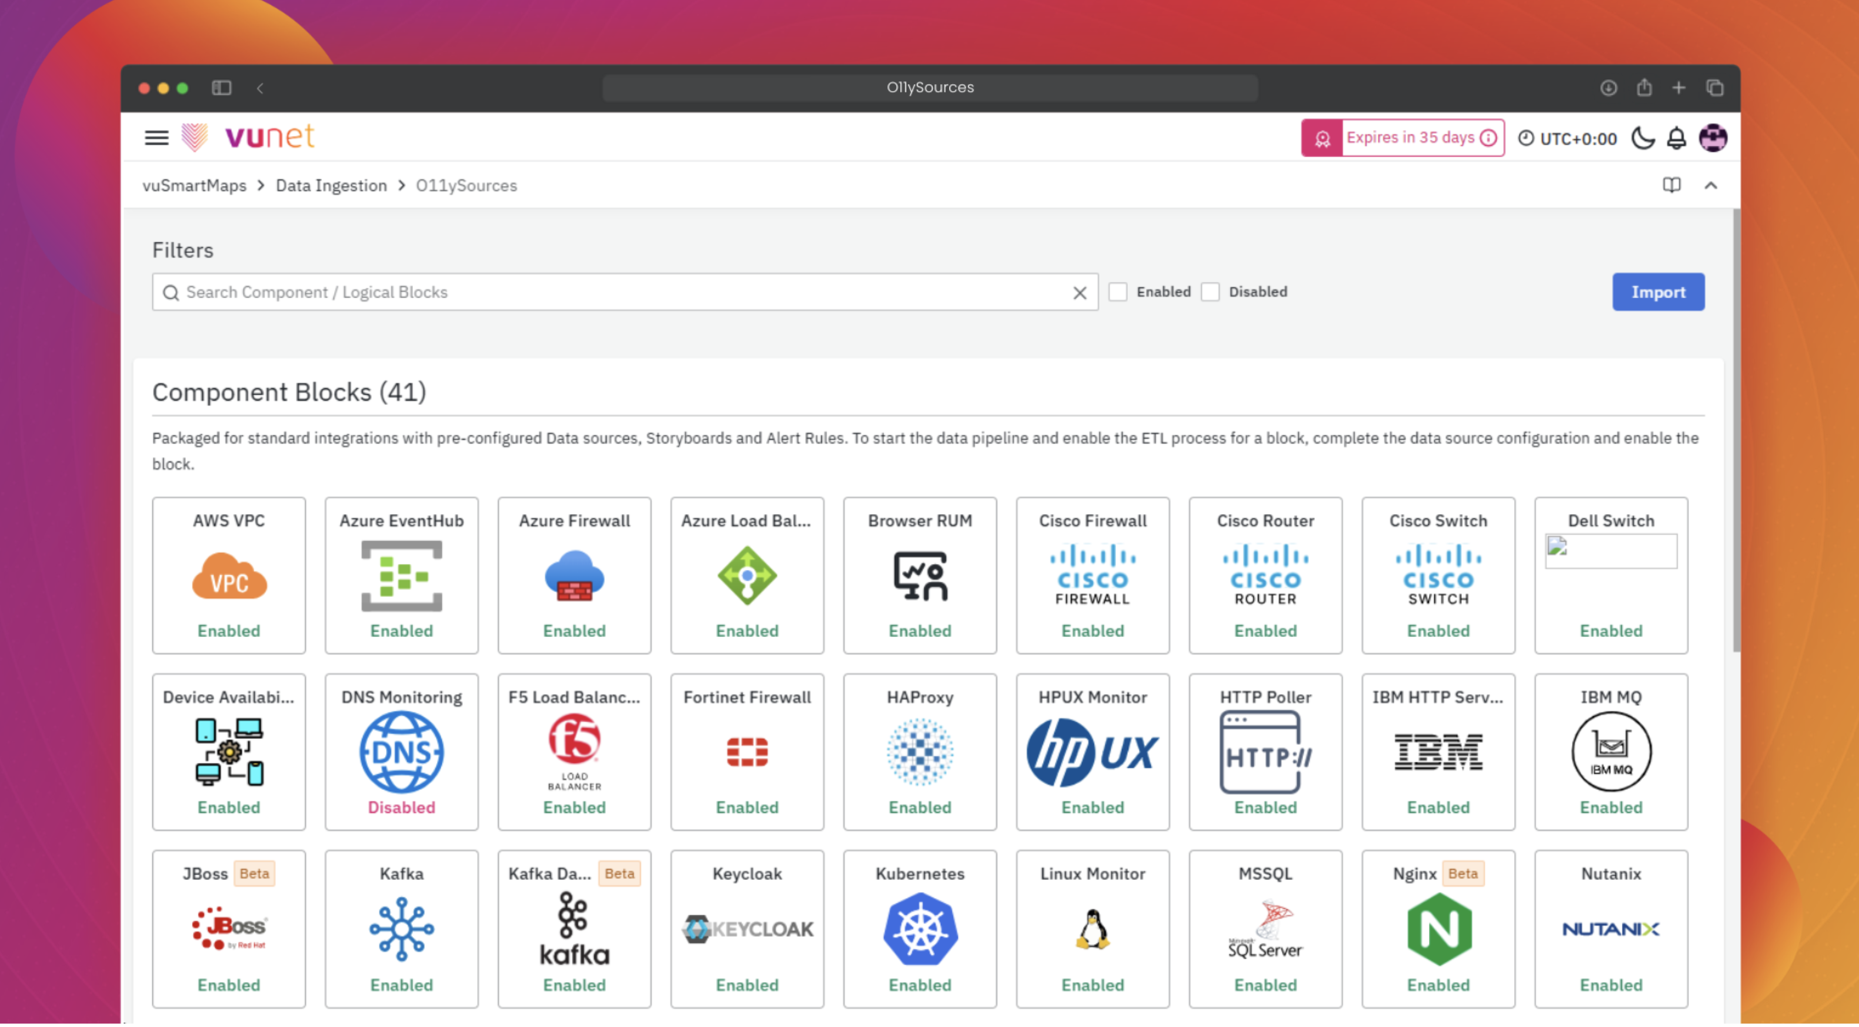Image resolution: width=1859 pixels, height=1027 pixels.
Task: Toggle dark mode with the moon icon
Action: [x=1643, y=138]
